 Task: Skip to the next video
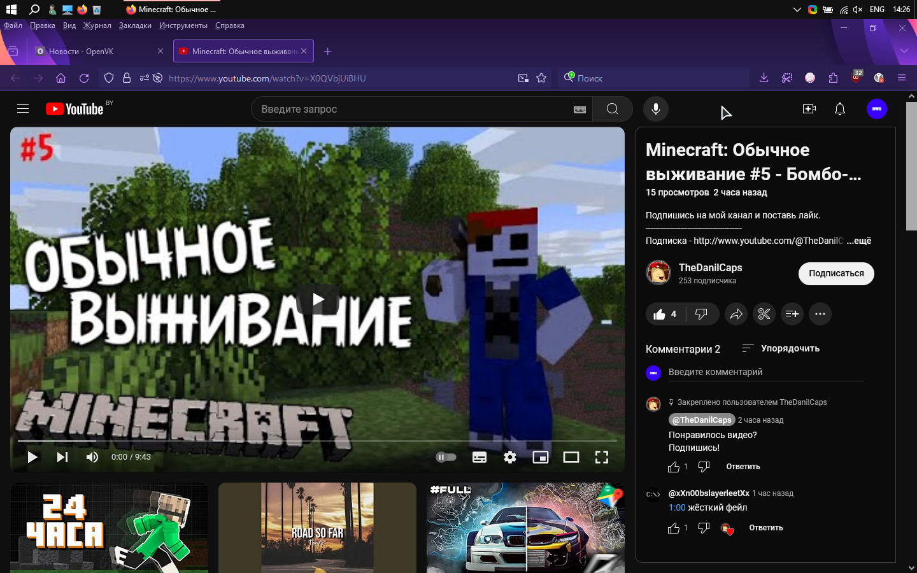pos(62,457)
